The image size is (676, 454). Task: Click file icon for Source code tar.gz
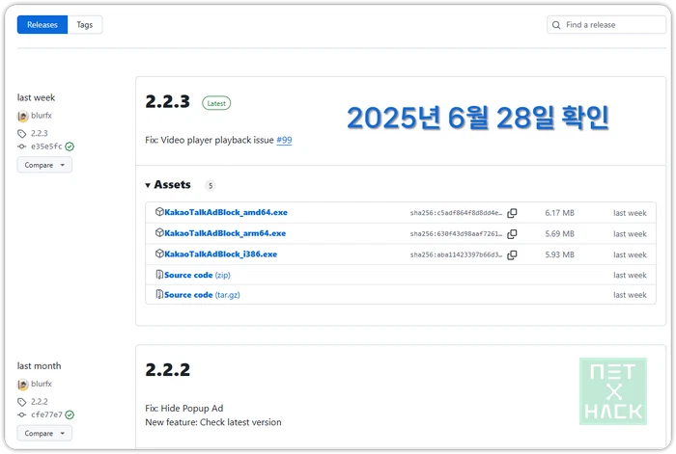click(x=159, y=294)
